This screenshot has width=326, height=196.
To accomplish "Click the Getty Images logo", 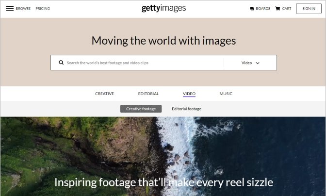I will 164,8.
